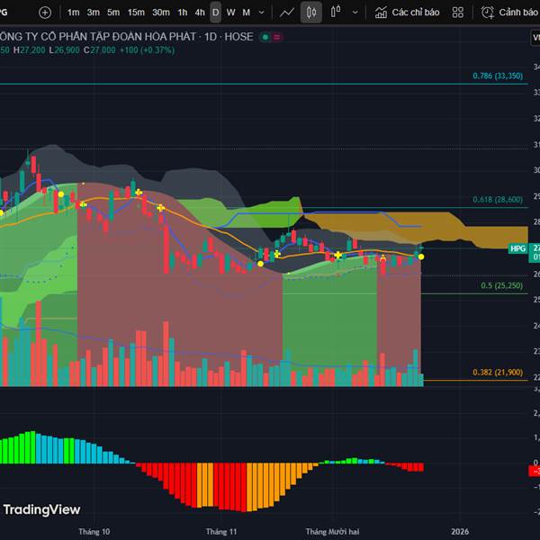Click the add symbol plus icon
The image size is (540, 540).
point(45,13)
